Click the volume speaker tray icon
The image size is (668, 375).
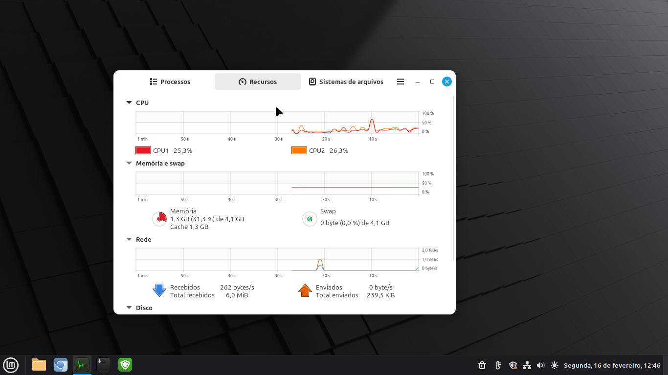[540, 365]
